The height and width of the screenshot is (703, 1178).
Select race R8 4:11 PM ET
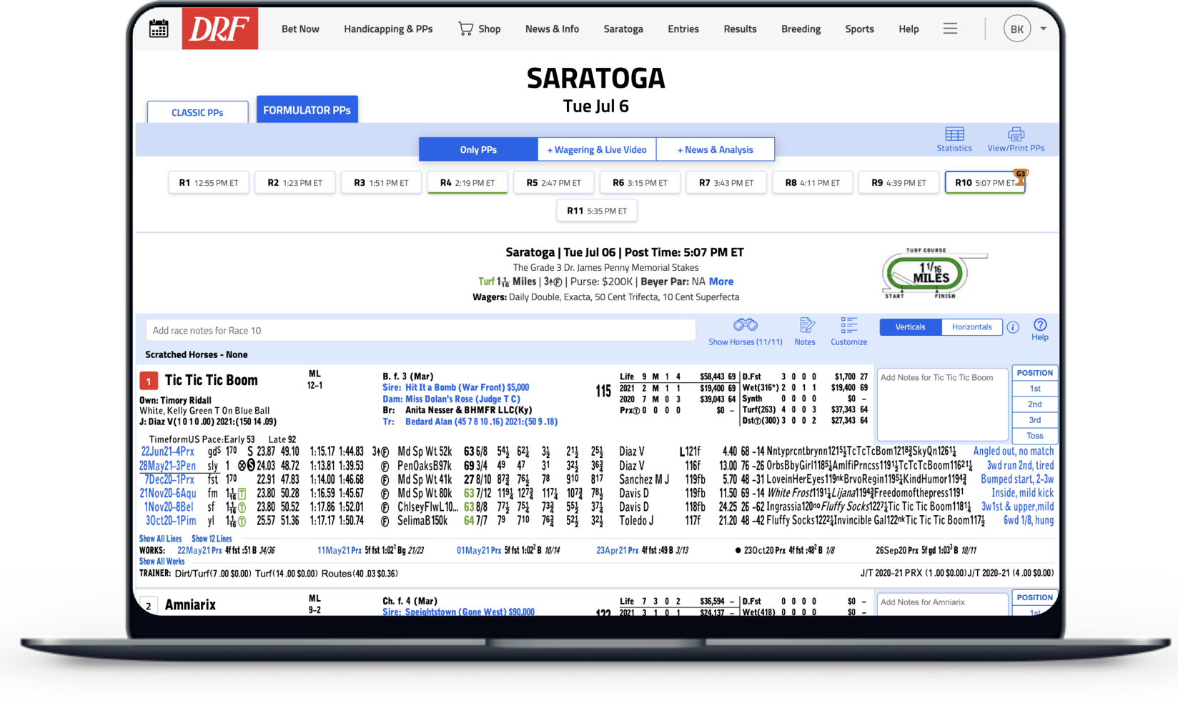pos(812,183)
